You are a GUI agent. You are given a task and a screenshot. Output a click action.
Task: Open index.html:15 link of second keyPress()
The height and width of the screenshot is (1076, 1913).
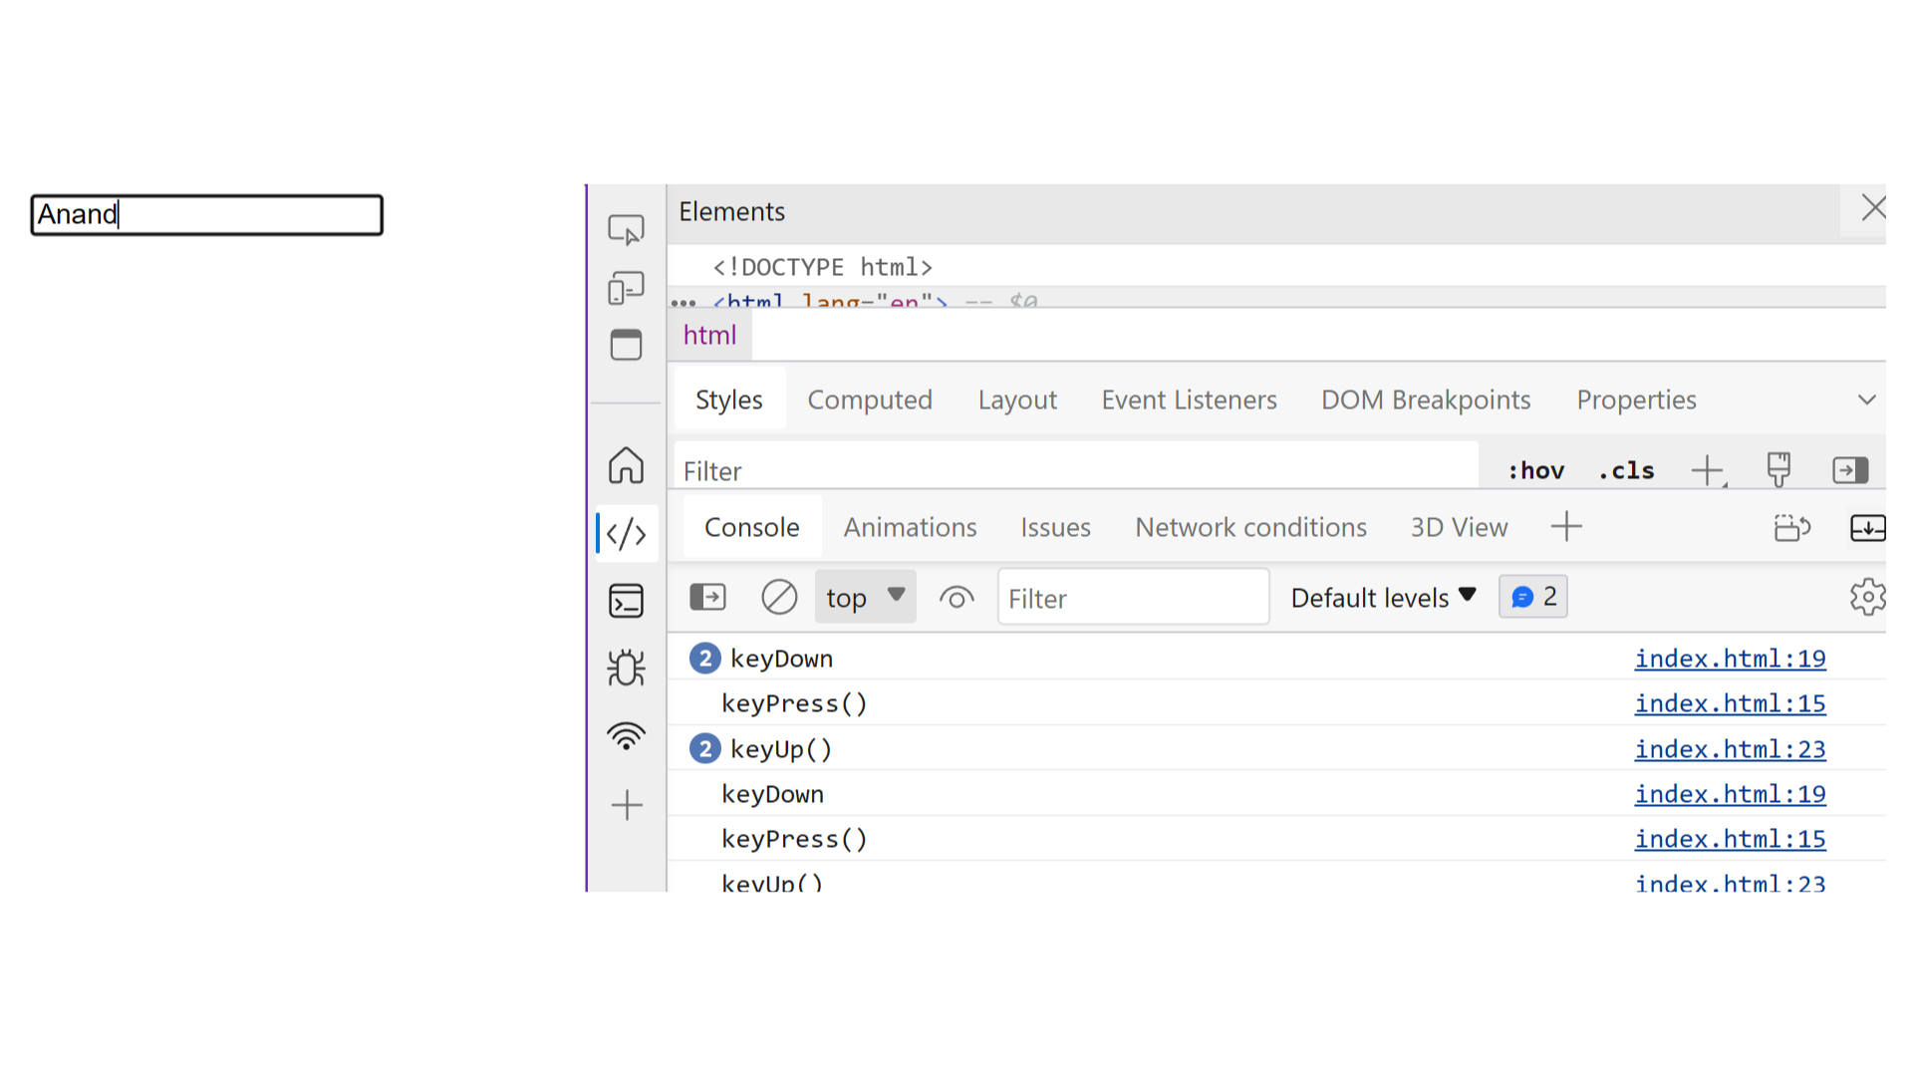click(1730, 839)
